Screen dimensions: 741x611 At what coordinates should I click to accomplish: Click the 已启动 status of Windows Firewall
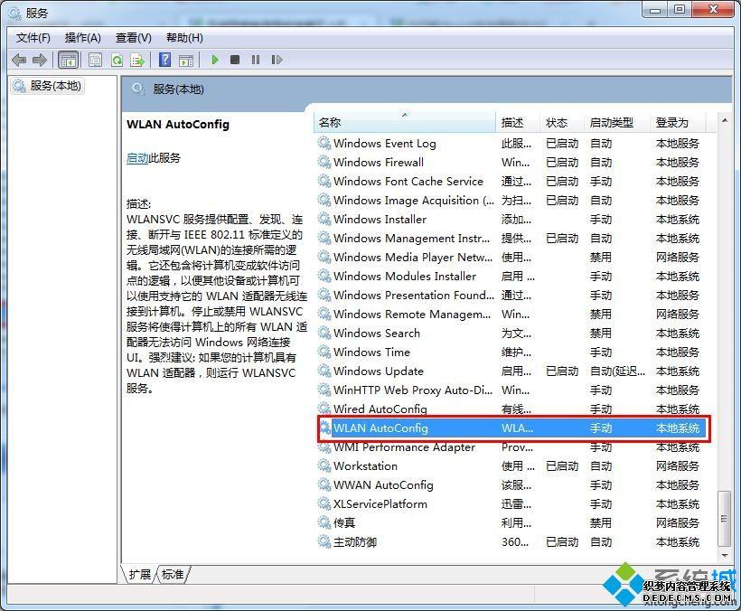(x=562, y=162)
